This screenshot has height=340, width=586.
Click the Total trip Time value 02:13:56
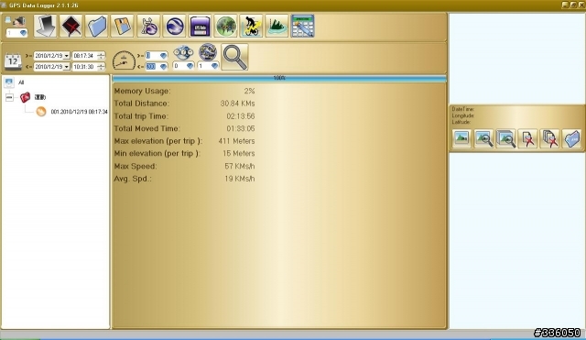click(240, 116)
